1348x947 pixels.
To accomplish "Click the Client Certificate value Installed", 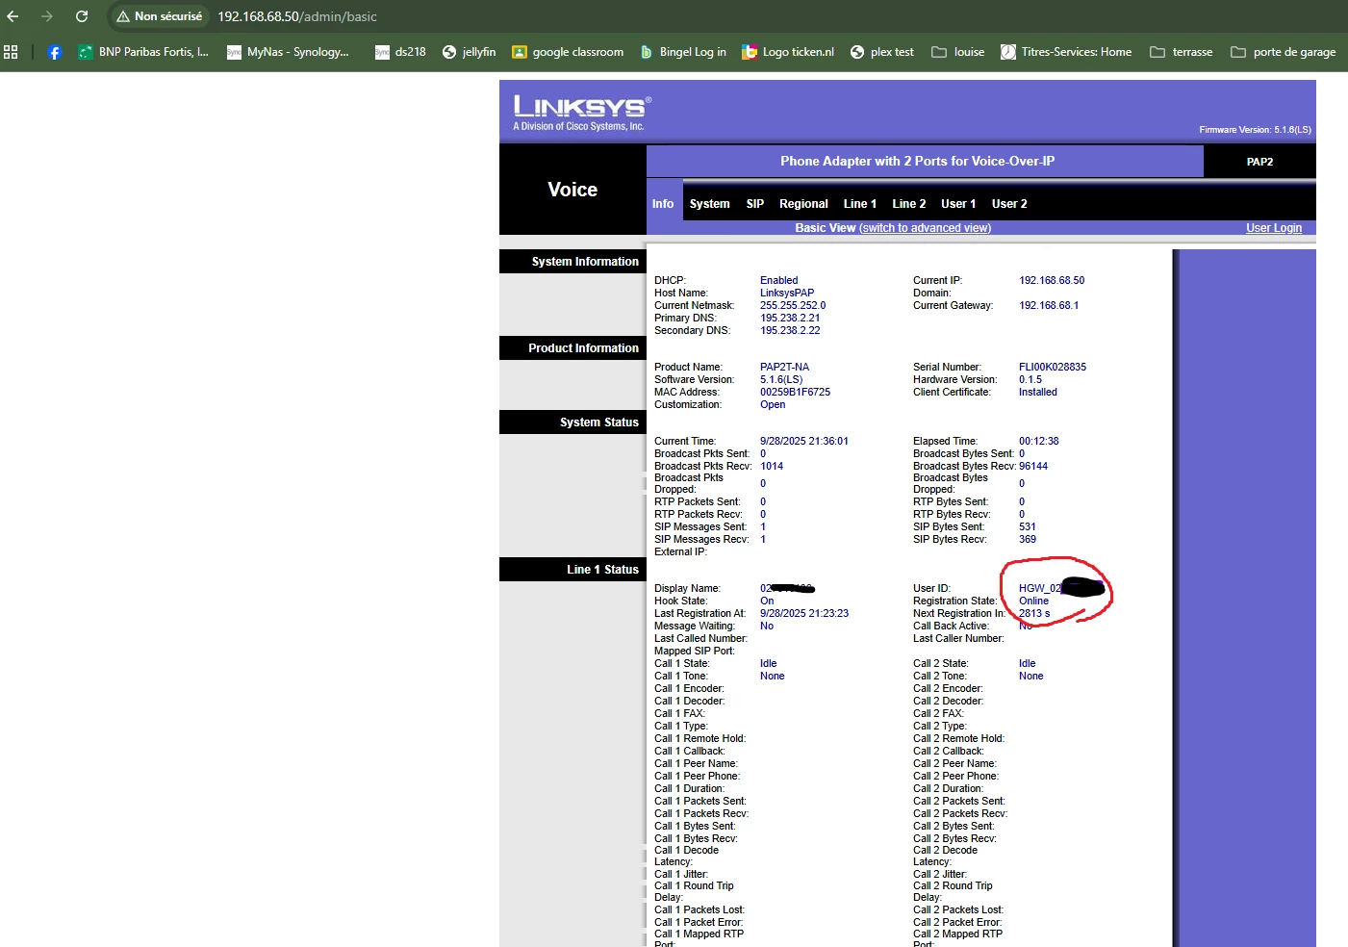I will pos(1038,393).
